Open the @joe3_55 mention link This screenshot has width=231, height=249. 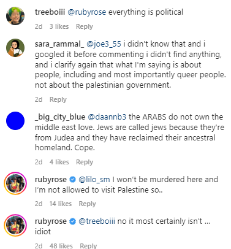(104, 44)
